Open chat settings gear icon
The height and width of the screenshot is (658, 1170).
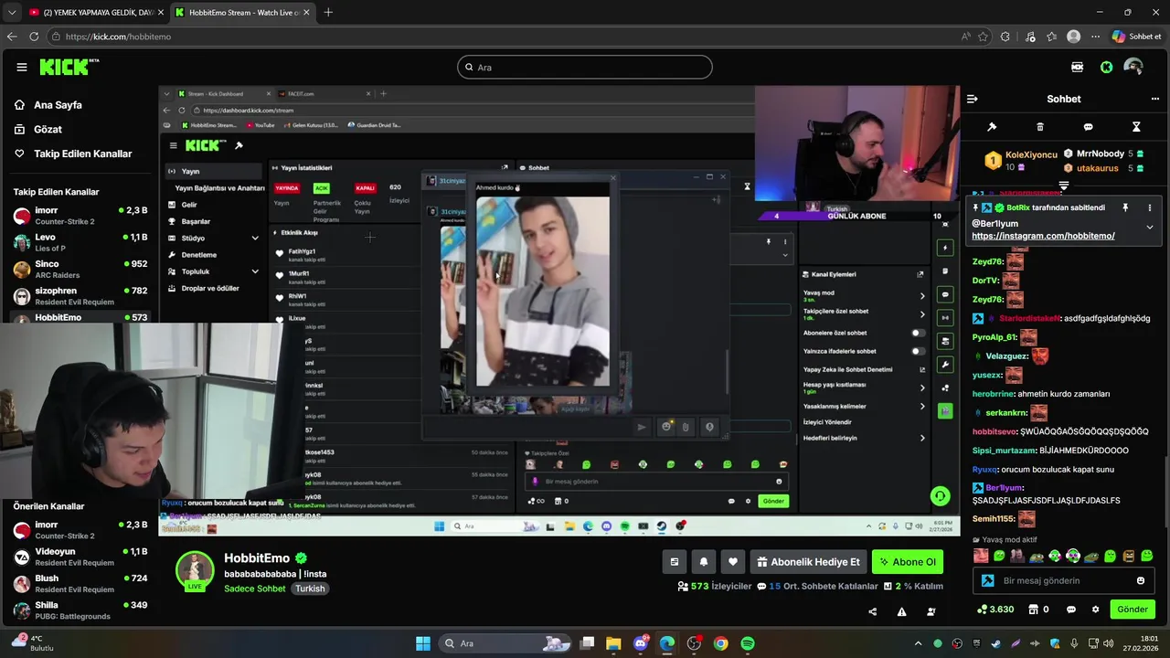(1095, 610)
